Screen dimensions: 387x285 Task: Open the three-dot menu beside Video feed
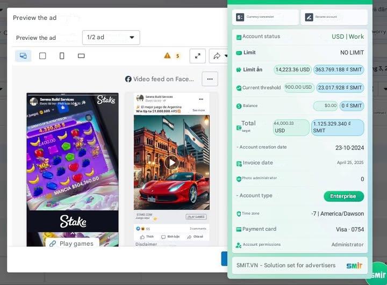210,79
